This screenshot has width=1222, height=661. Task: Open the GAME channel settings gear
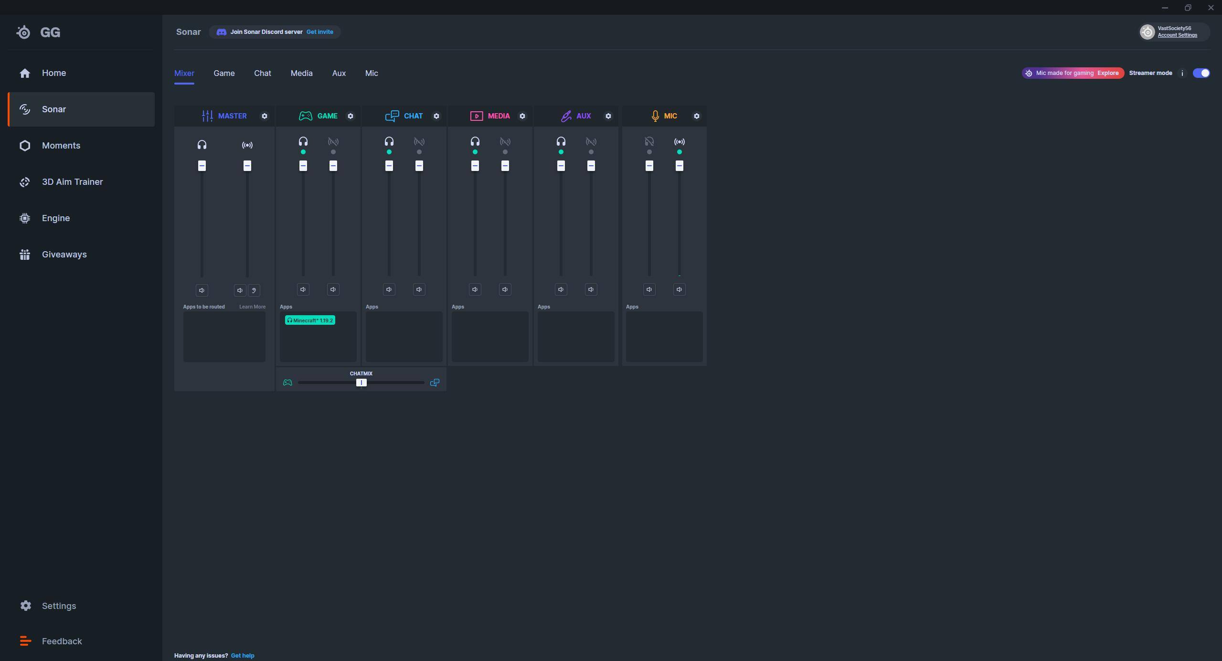[351, 116]
